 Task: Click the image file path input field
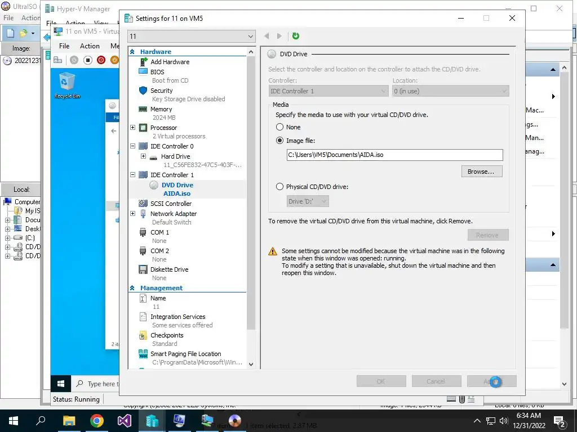click(x=394, y=155)
